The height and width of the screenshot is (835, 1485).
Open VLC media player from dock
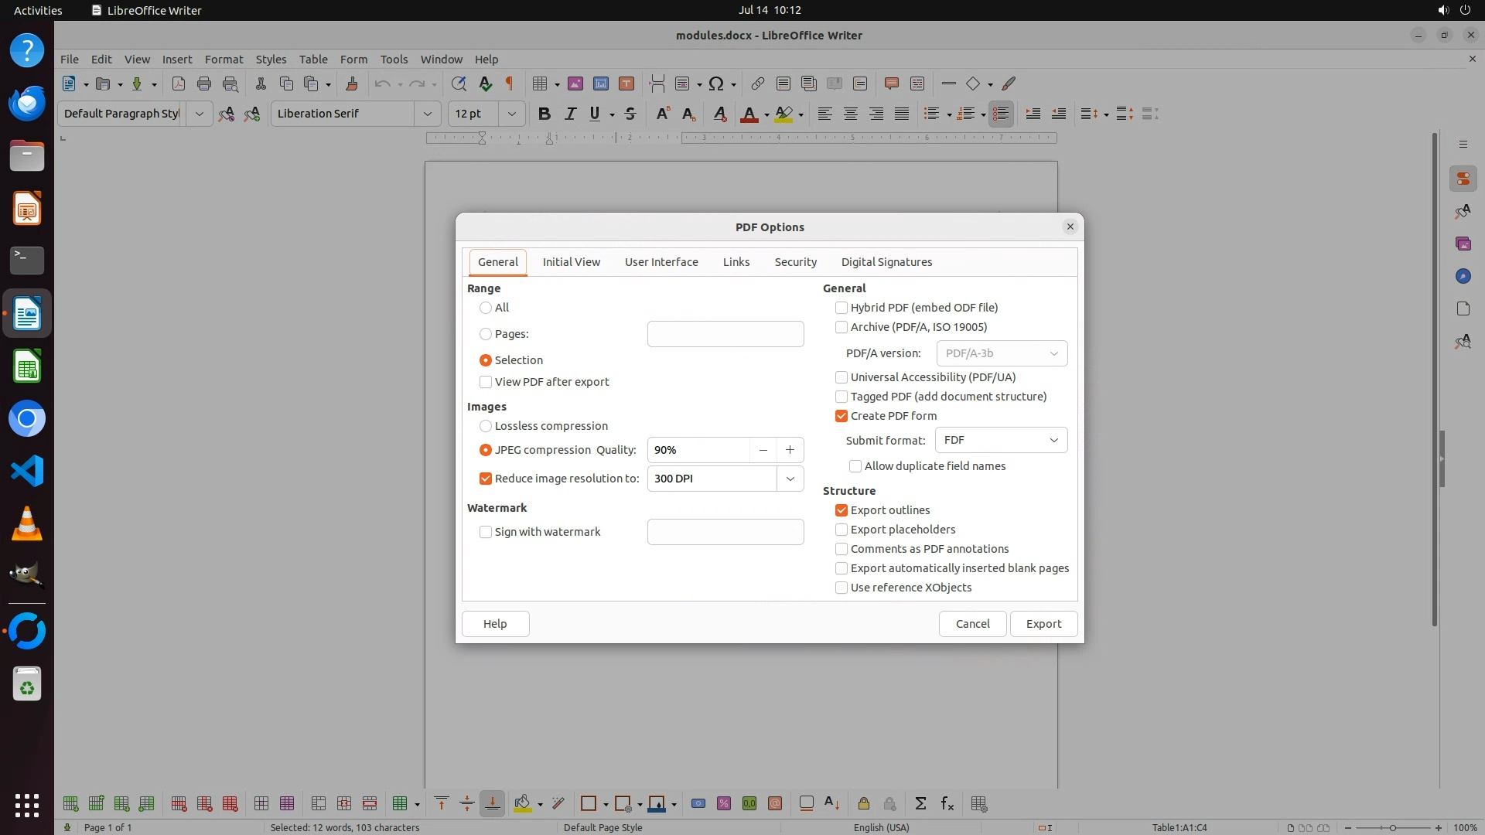point(27,523)
